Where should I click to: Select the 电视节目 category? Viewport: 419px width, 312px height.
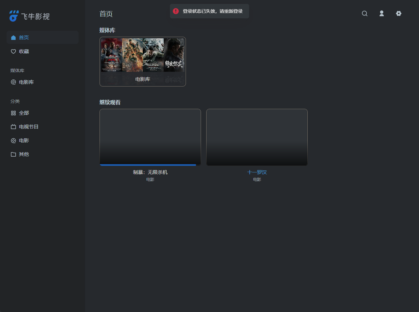point(43,127)
